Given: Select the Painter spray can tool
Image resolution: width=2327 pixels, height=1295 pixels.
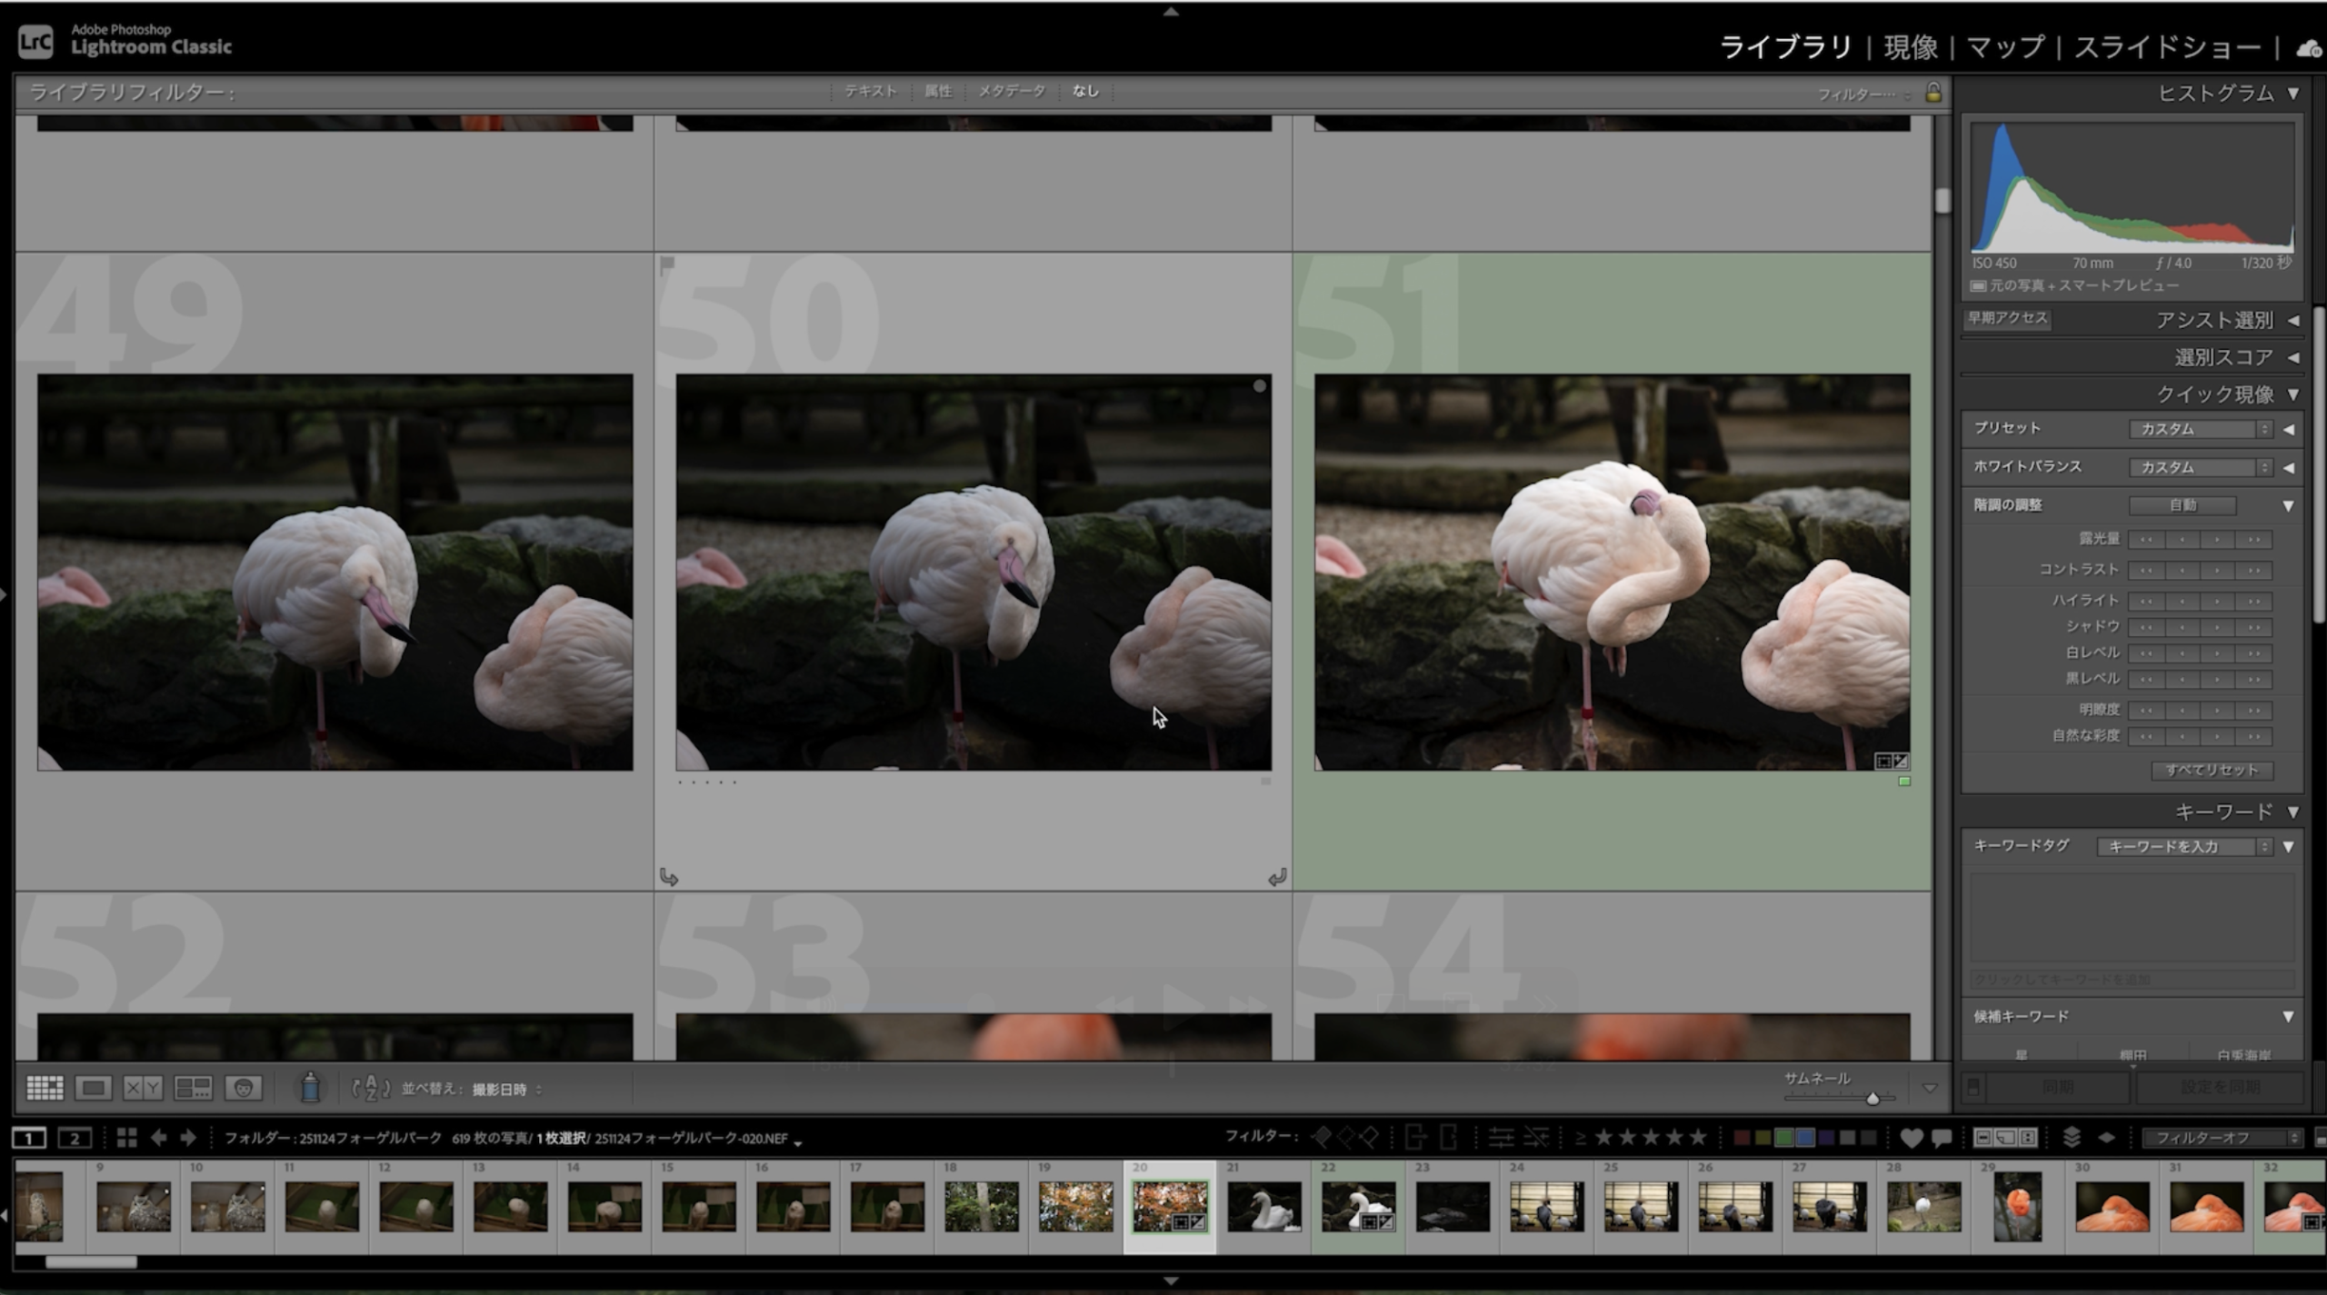Looking at the screenshot, I should [310, 1087].
